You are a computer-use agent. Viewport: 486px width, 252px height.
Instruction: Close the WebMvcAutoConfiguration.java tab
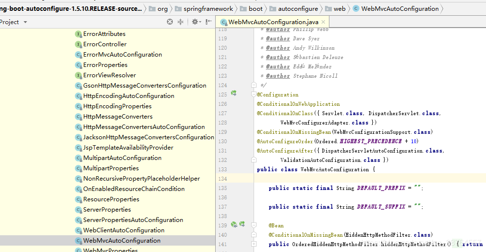point(324,22)
